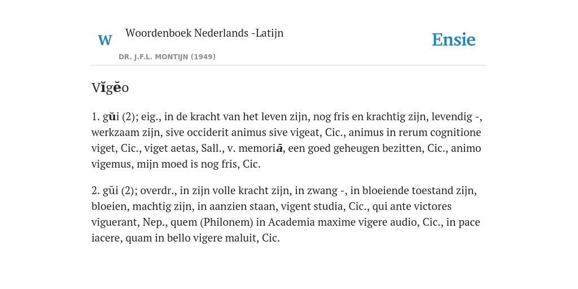Select author DR. J.F.L. MONTIJN (1949)
This screenshot has height=289, width=578.
click(167, 57)
